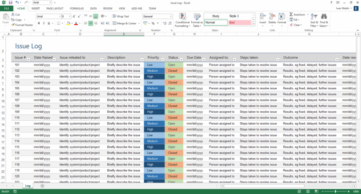Add a new sheet with plus icon
The image size is (361, 194).
42,186
